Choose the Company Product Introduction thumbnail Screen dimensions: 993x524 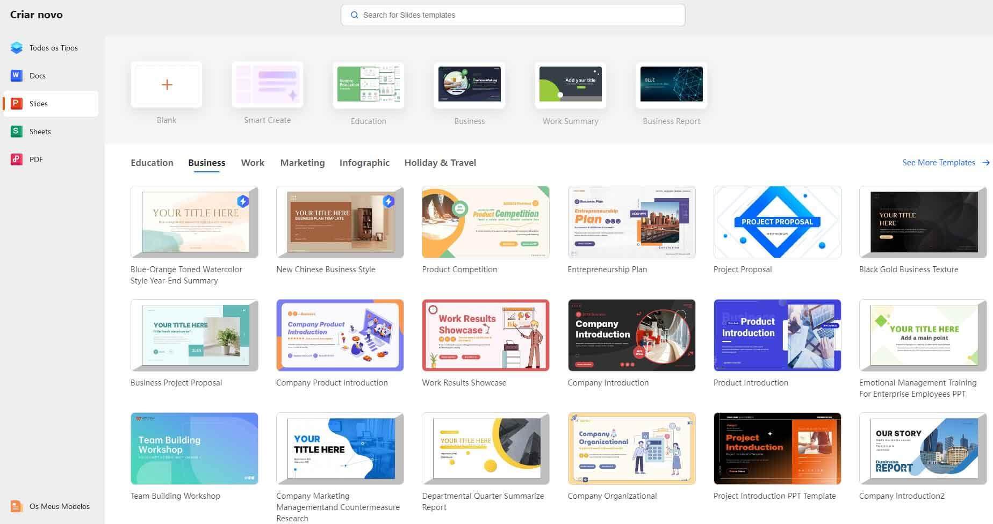tap(340, 335)
